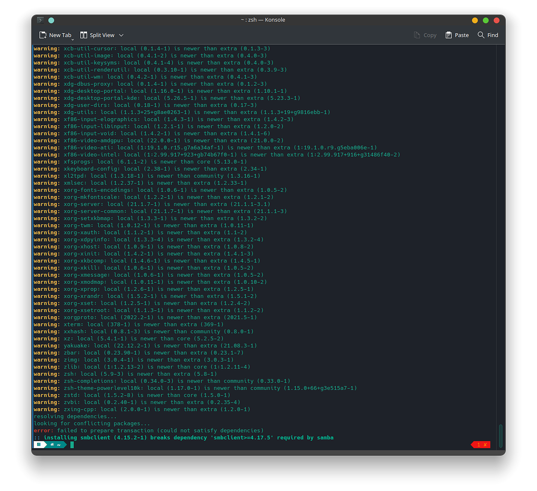Expand the Split View chevron menu

point(121,35)
